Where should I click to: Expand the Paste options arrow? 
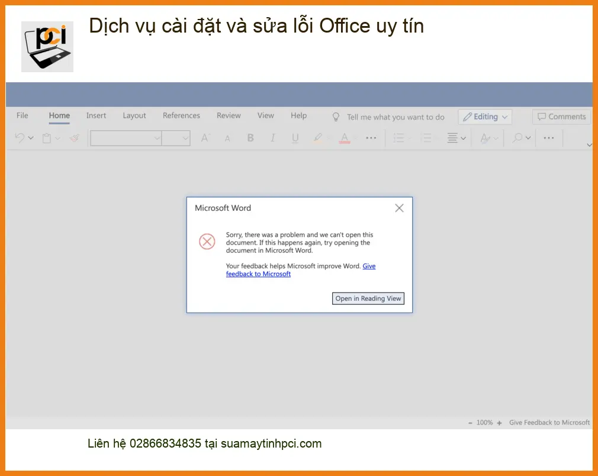click(57, 138)
